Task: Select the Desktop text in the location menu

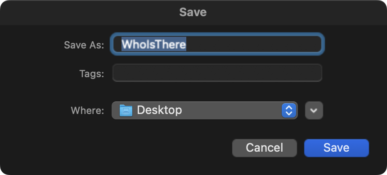Action: (x=159, y=110)
